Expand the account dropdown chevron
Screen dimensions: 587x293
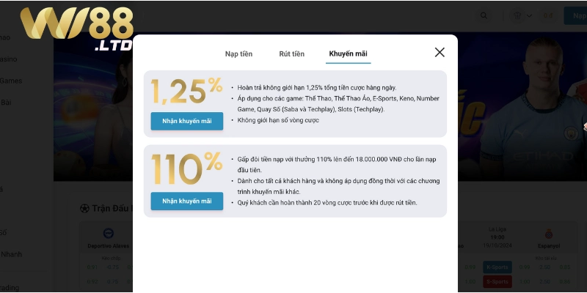529,15
